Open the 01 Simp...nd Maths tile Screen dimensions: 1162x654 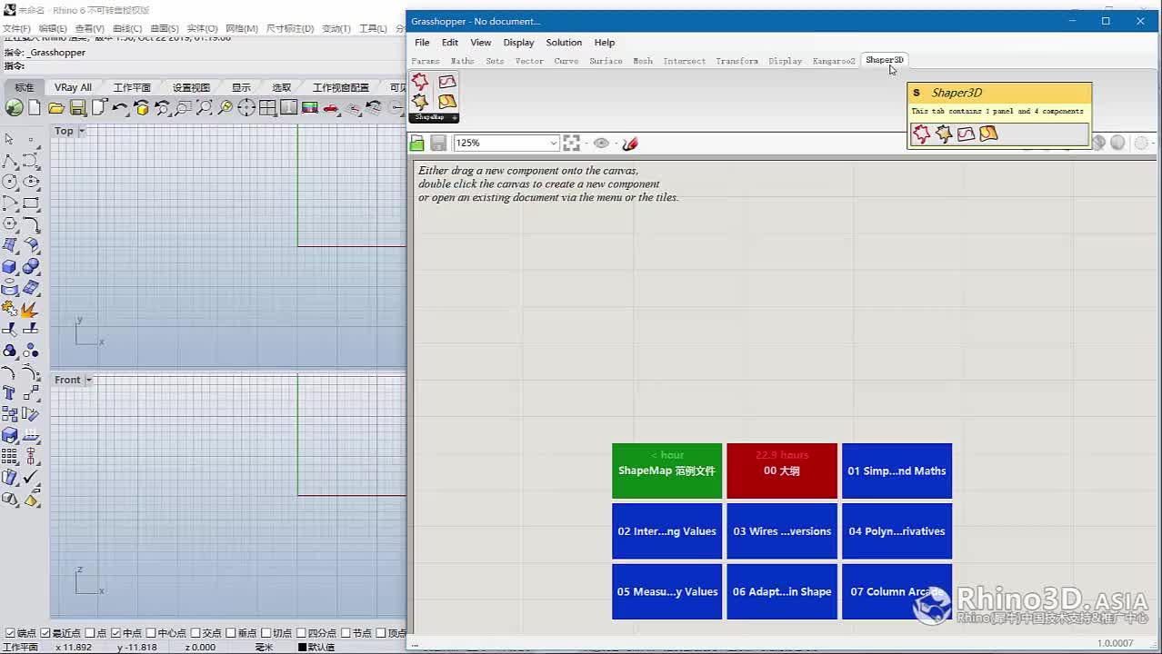click(x=897, y=471)
